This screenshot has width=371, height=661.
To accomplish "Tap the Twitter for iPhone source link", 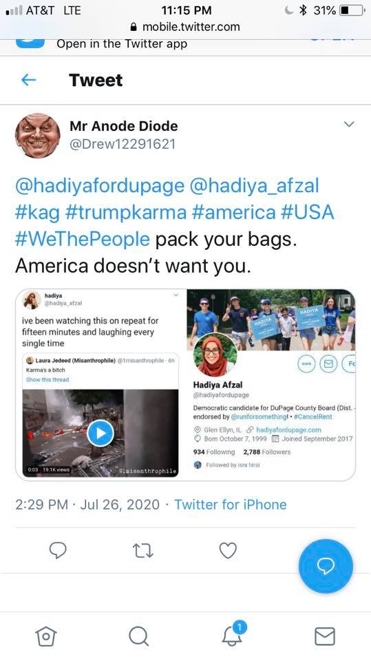I will [231, 505].
